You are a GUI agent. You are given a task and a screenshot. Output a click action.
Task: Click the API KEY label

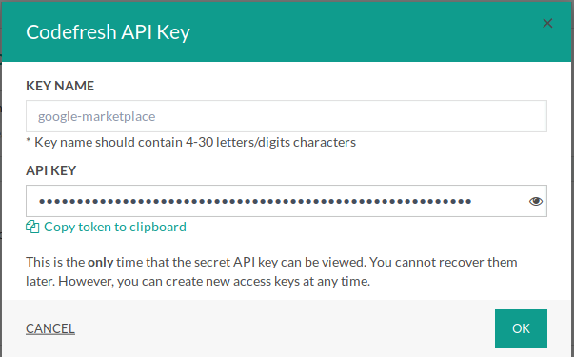tap(50, 170)
